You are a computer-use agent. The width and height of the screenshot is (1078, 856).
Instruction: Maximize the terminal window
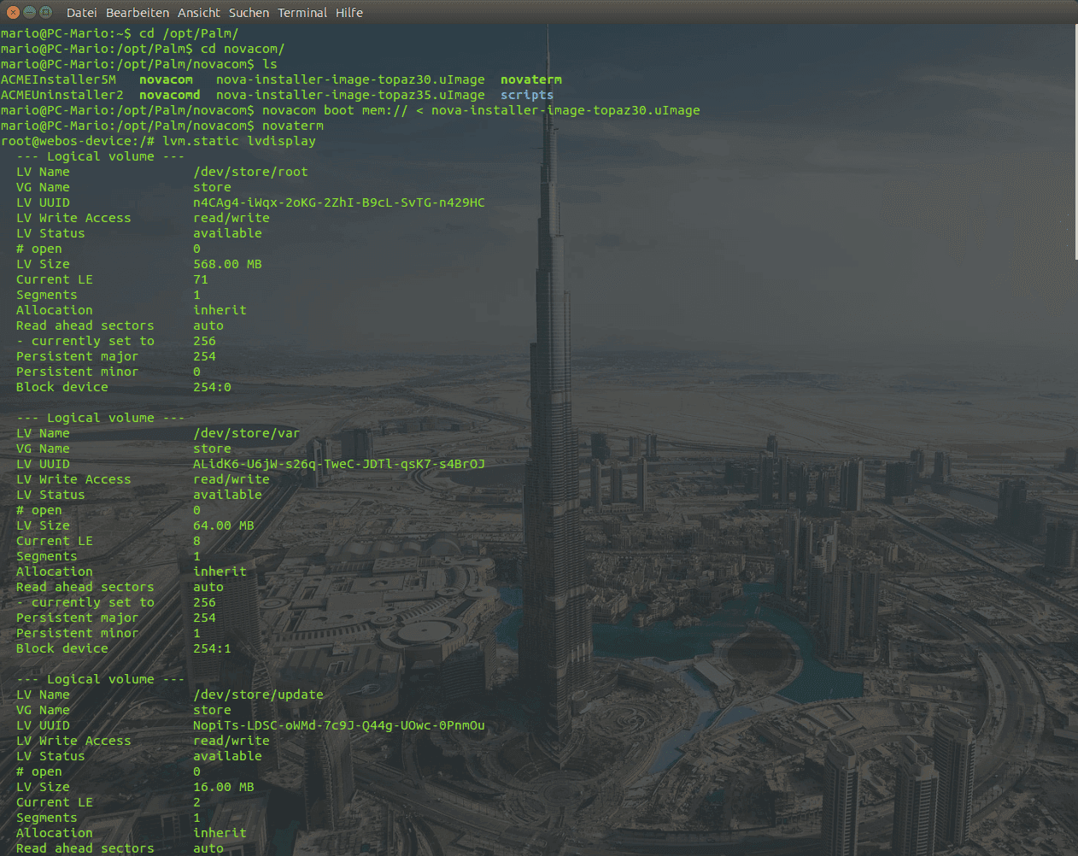tap(45, 12)
